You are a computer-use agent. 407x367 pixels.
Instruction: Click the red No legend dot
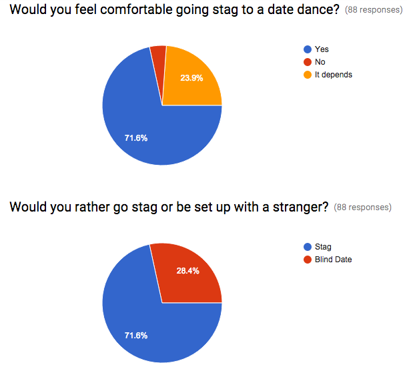click(308, 62)
